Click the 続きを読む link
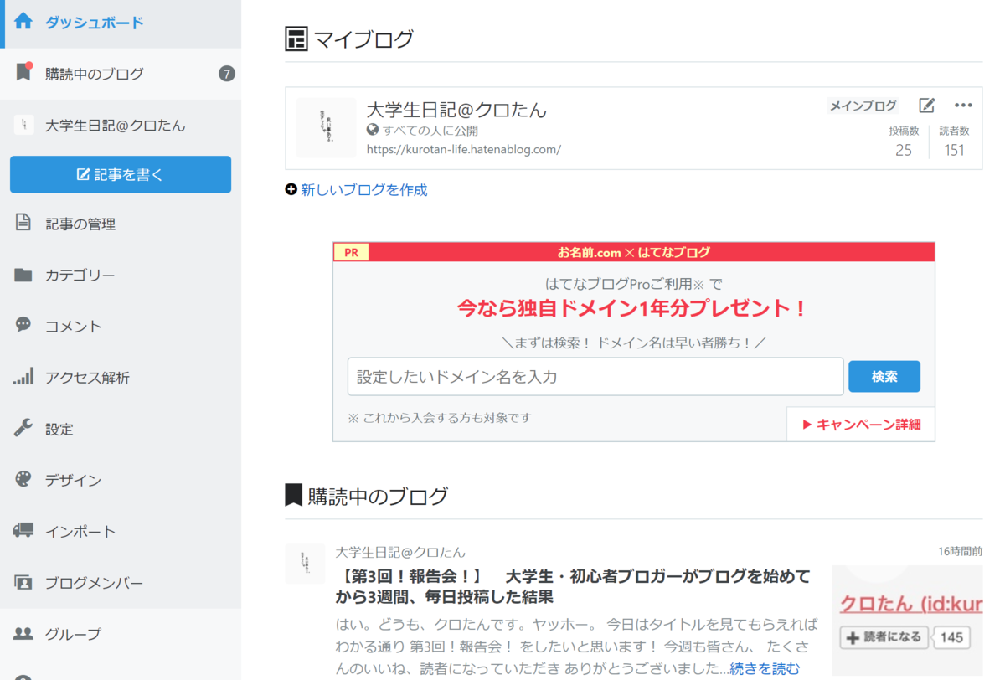 pyautogui.click(x=764, y=668)
